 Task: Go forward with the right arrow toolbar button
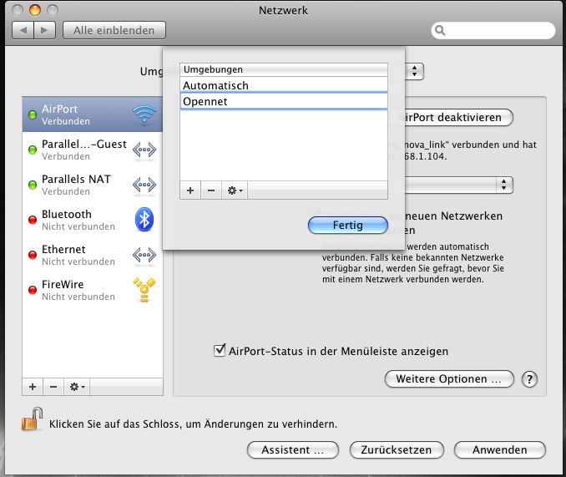(45, 30)
